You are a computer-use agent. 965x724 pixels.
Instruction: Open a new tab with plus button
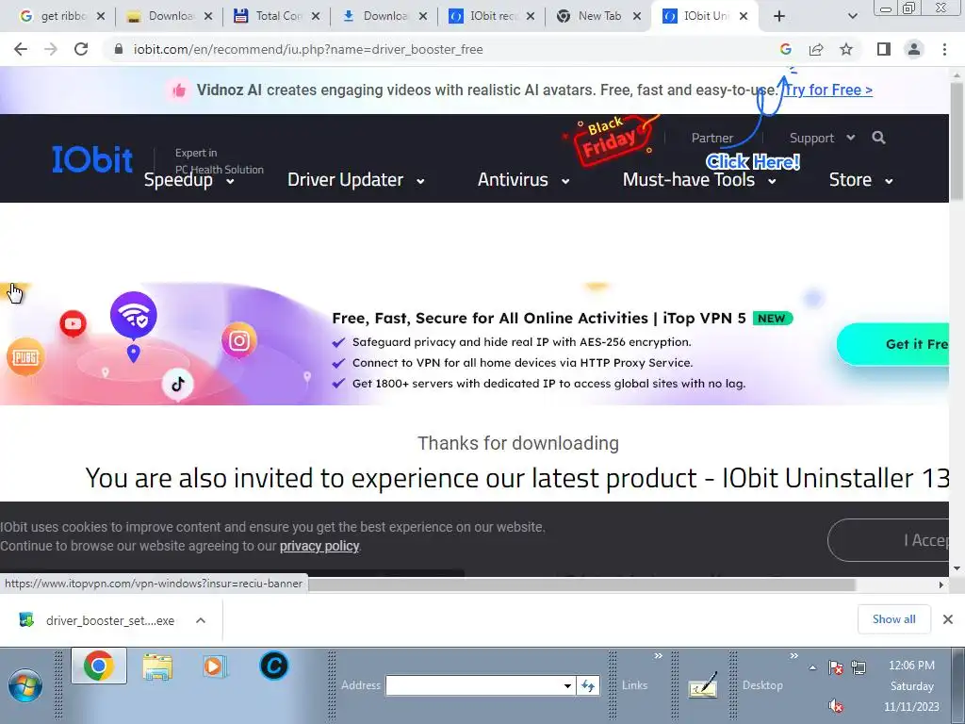779,16
